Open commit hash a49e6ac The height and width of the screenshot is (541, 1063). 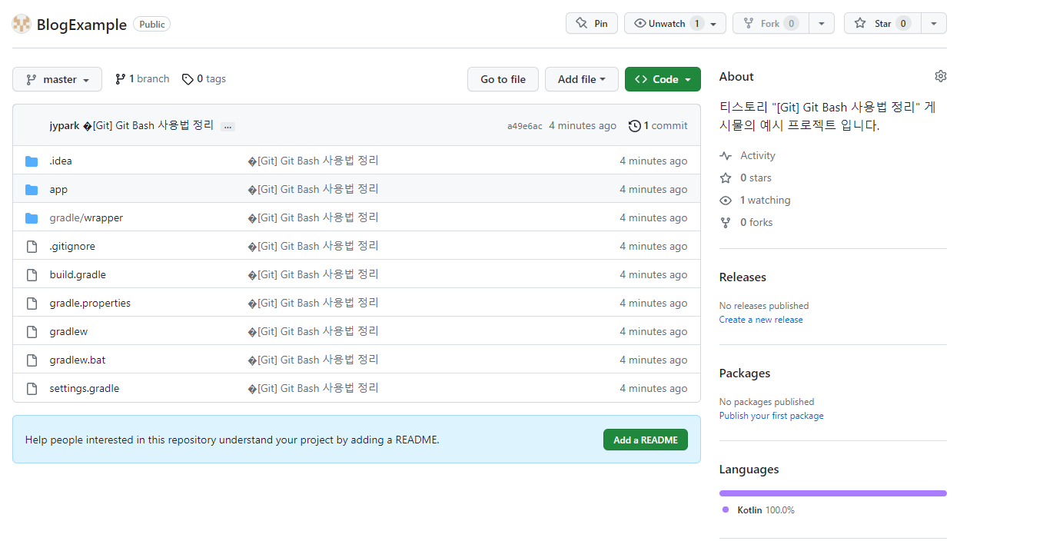pyautogui.click(x=525, y=126)
